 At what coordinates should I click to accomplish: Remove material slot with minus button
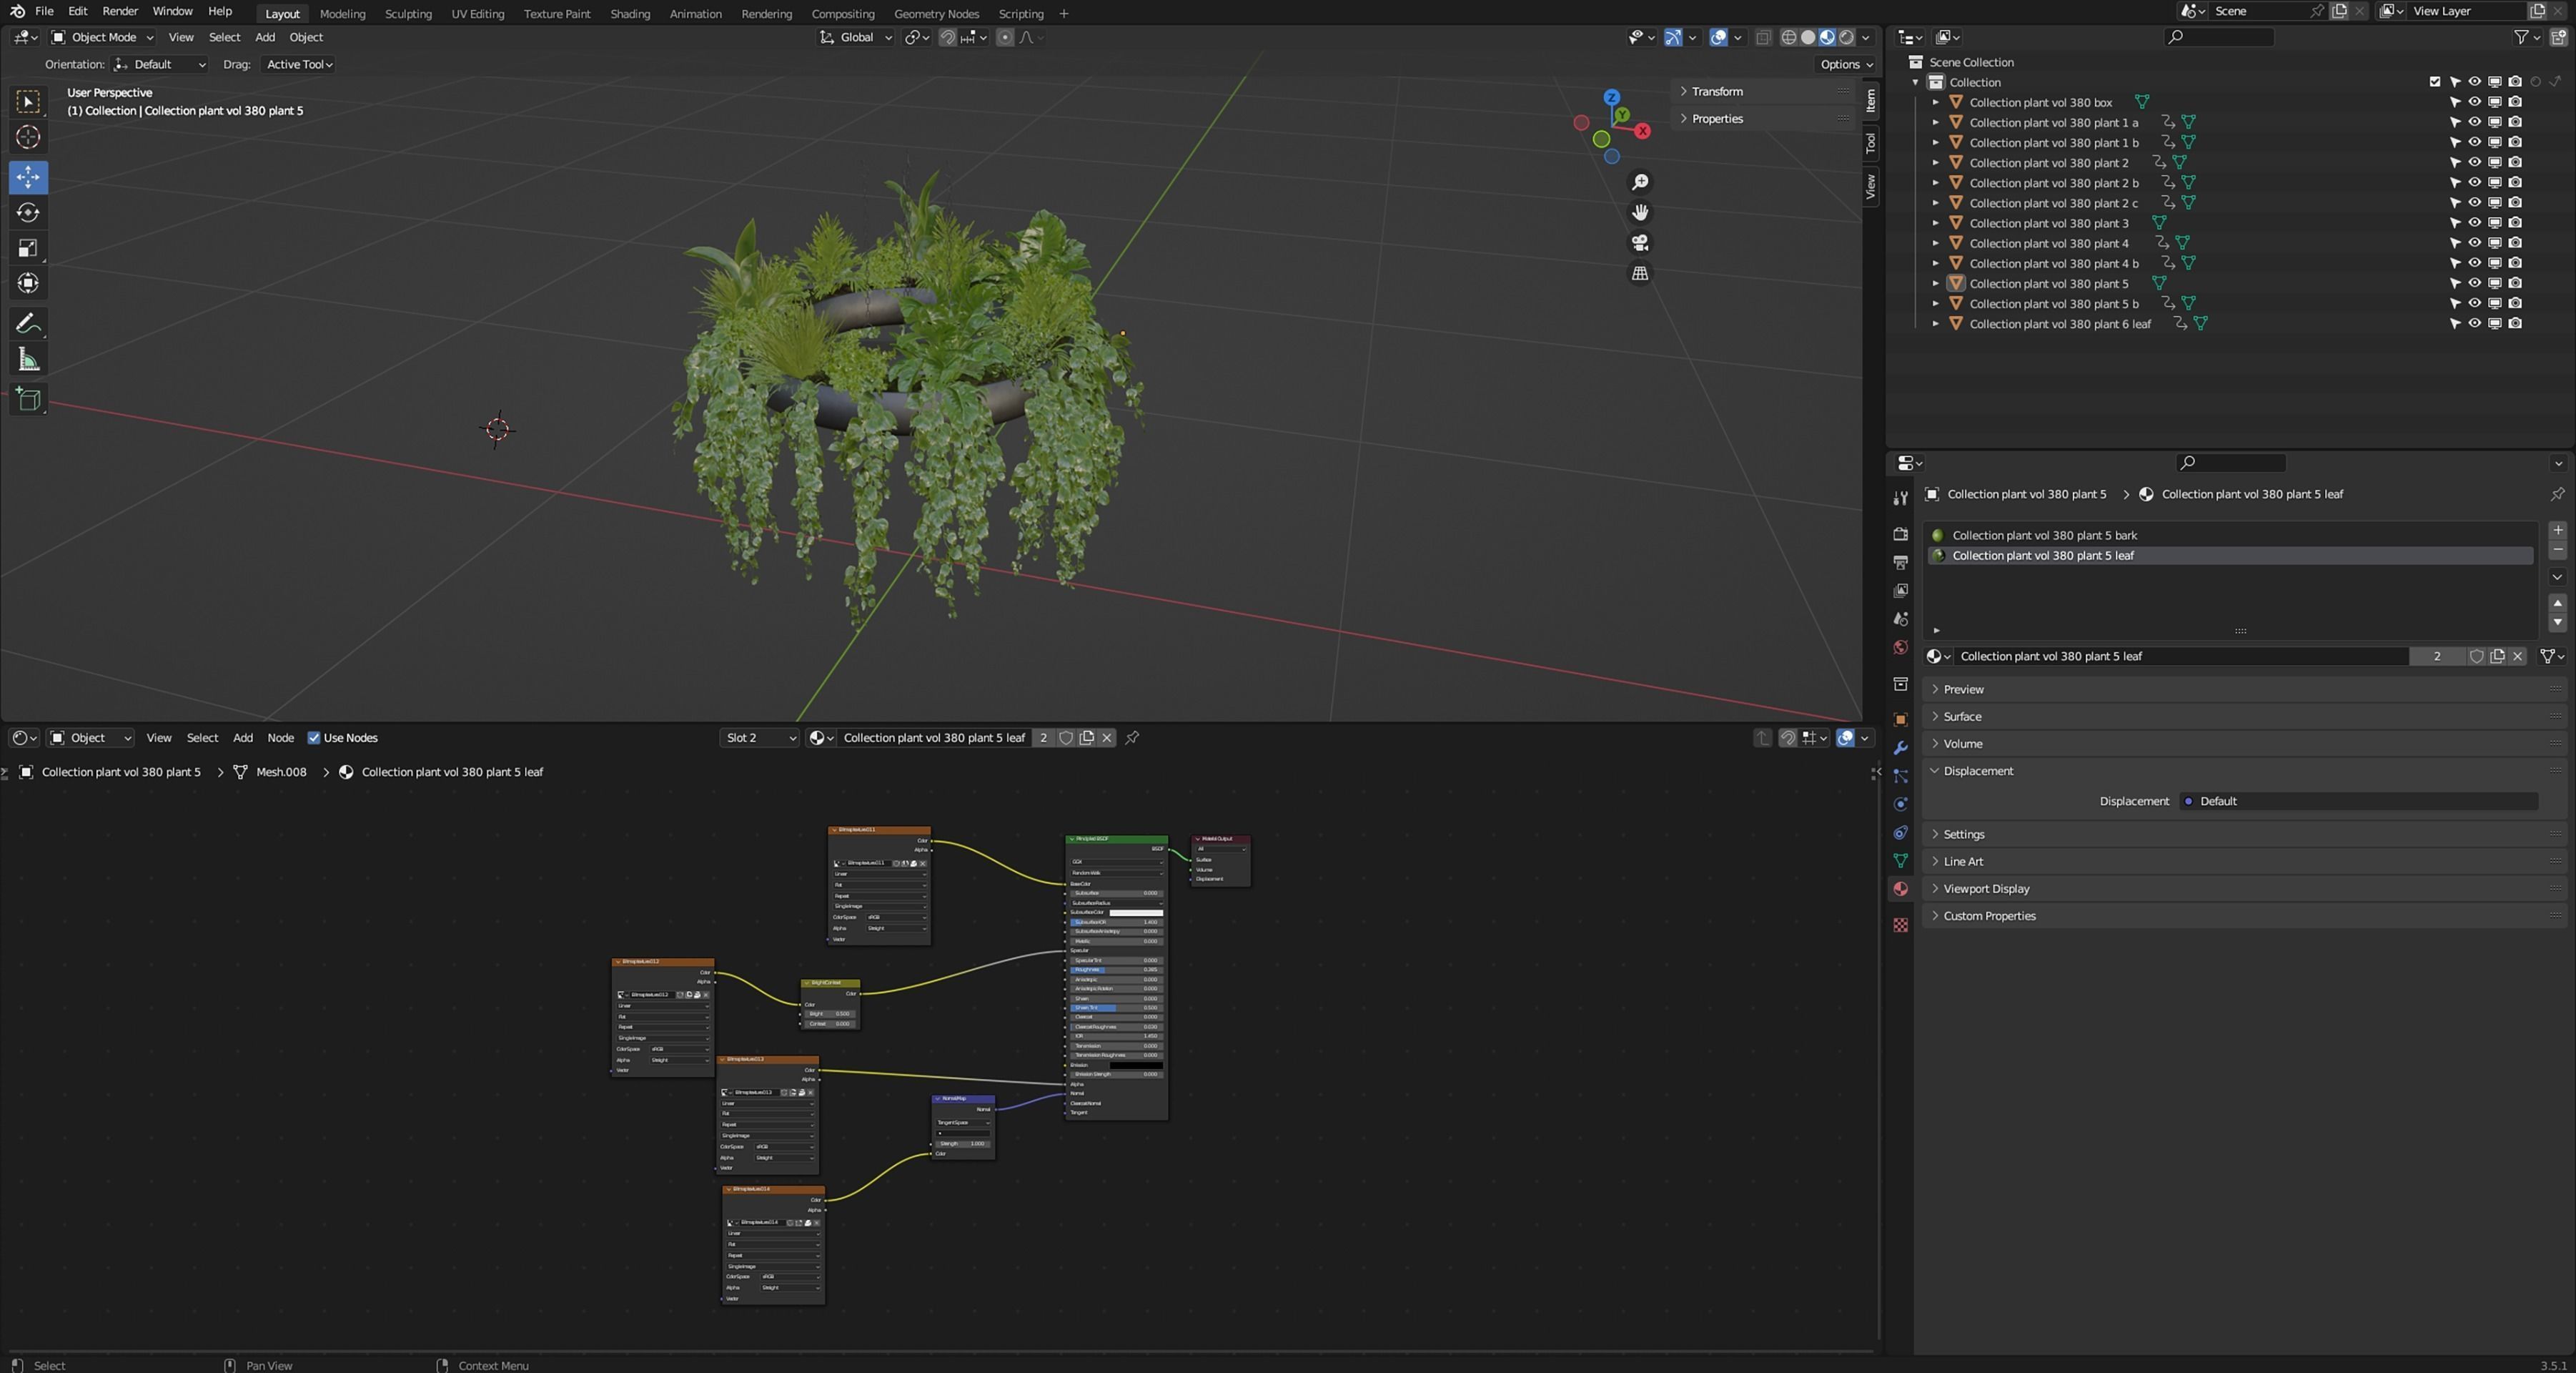[2557, 551]
